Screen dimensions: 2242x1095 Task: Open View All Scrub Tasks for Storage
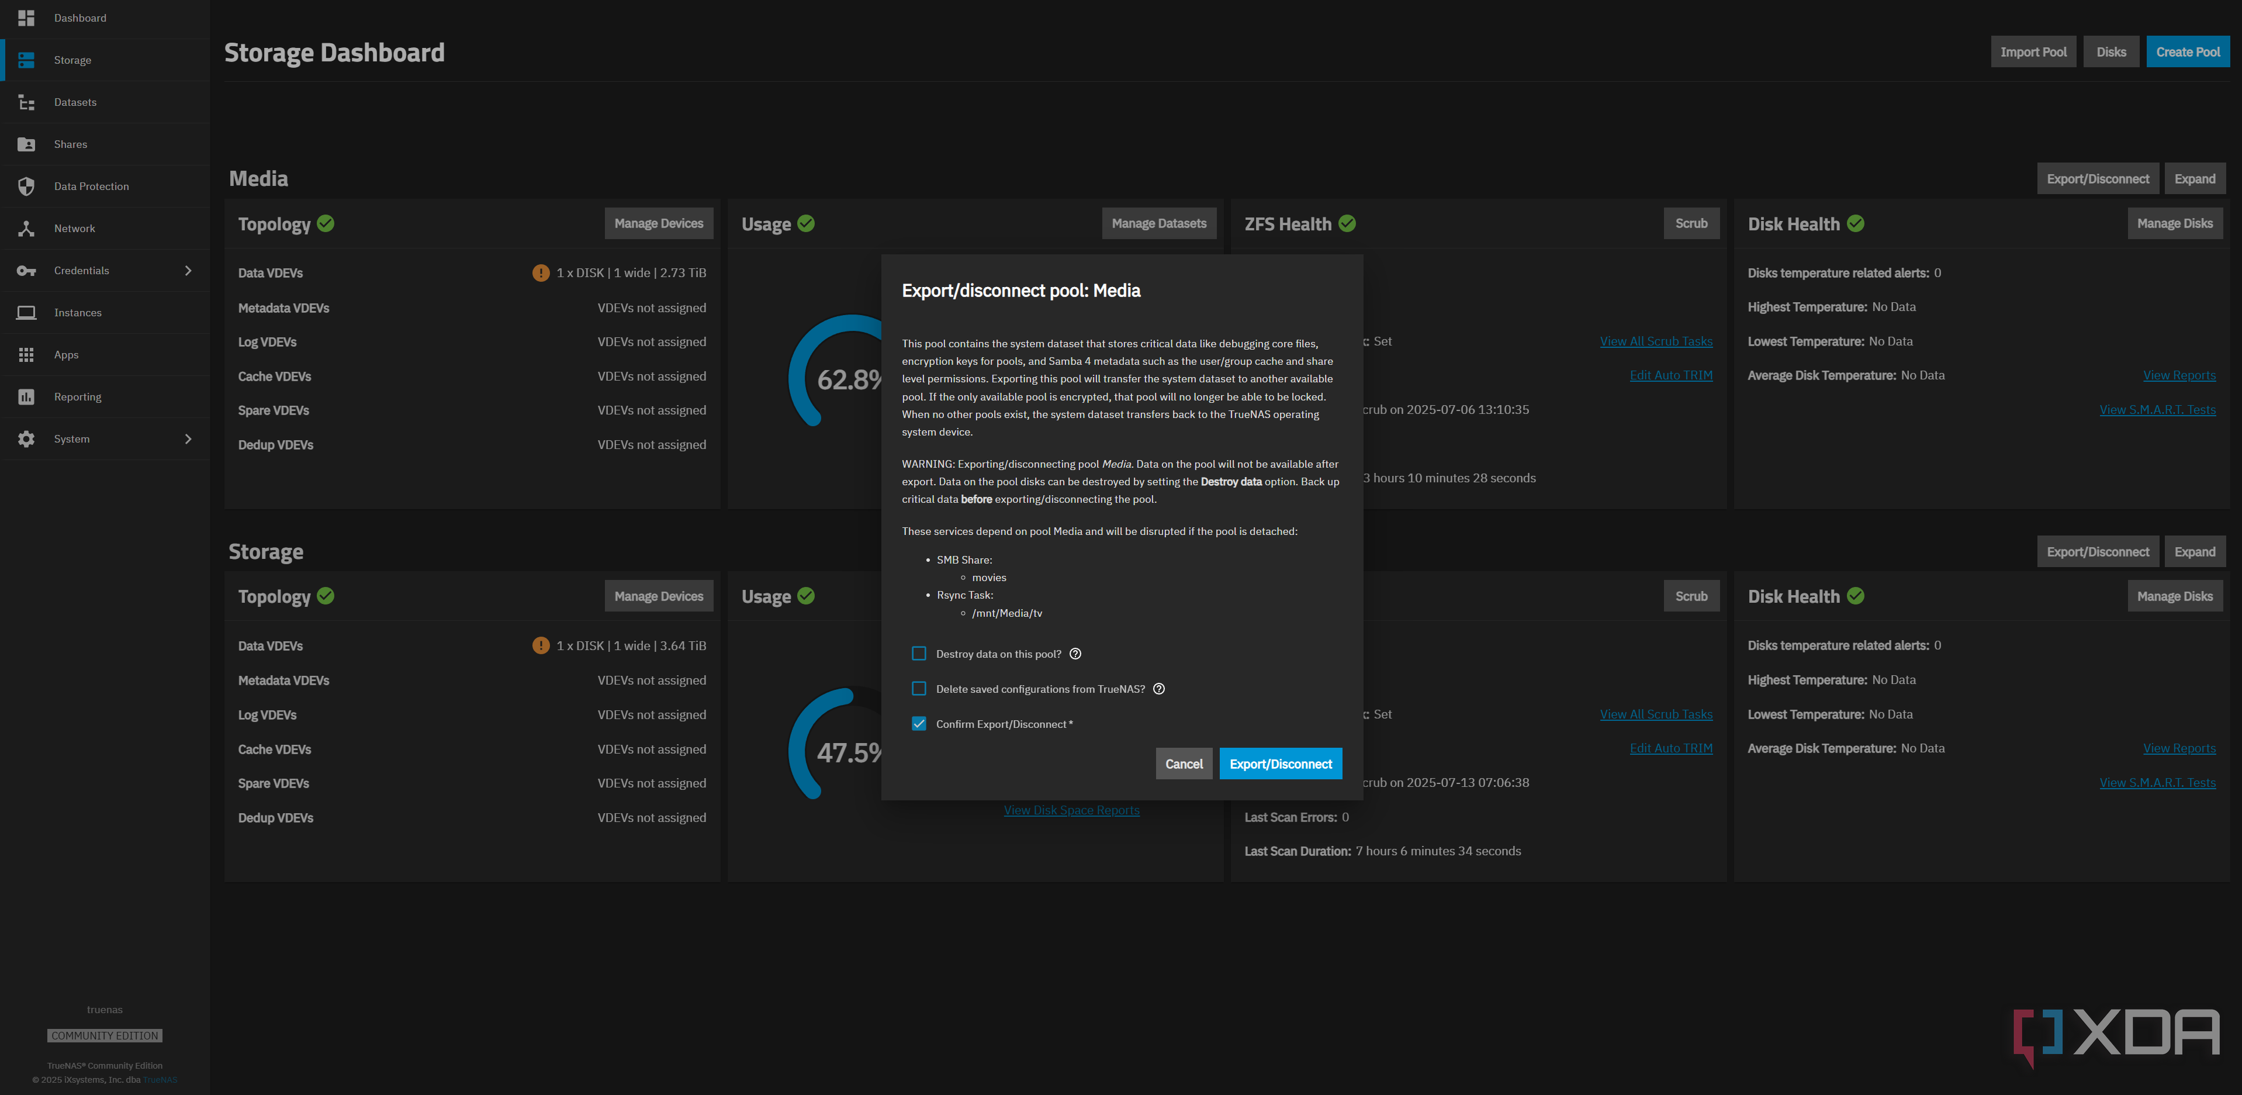1655,714
